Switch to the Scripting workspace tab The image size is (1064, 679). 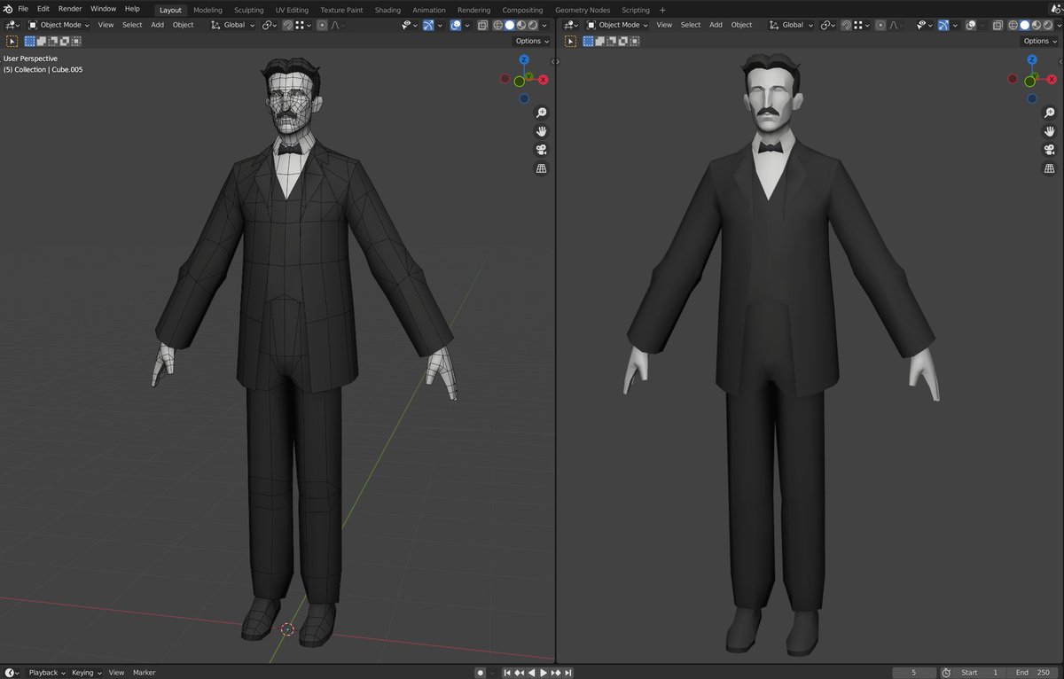coord(636,10)
